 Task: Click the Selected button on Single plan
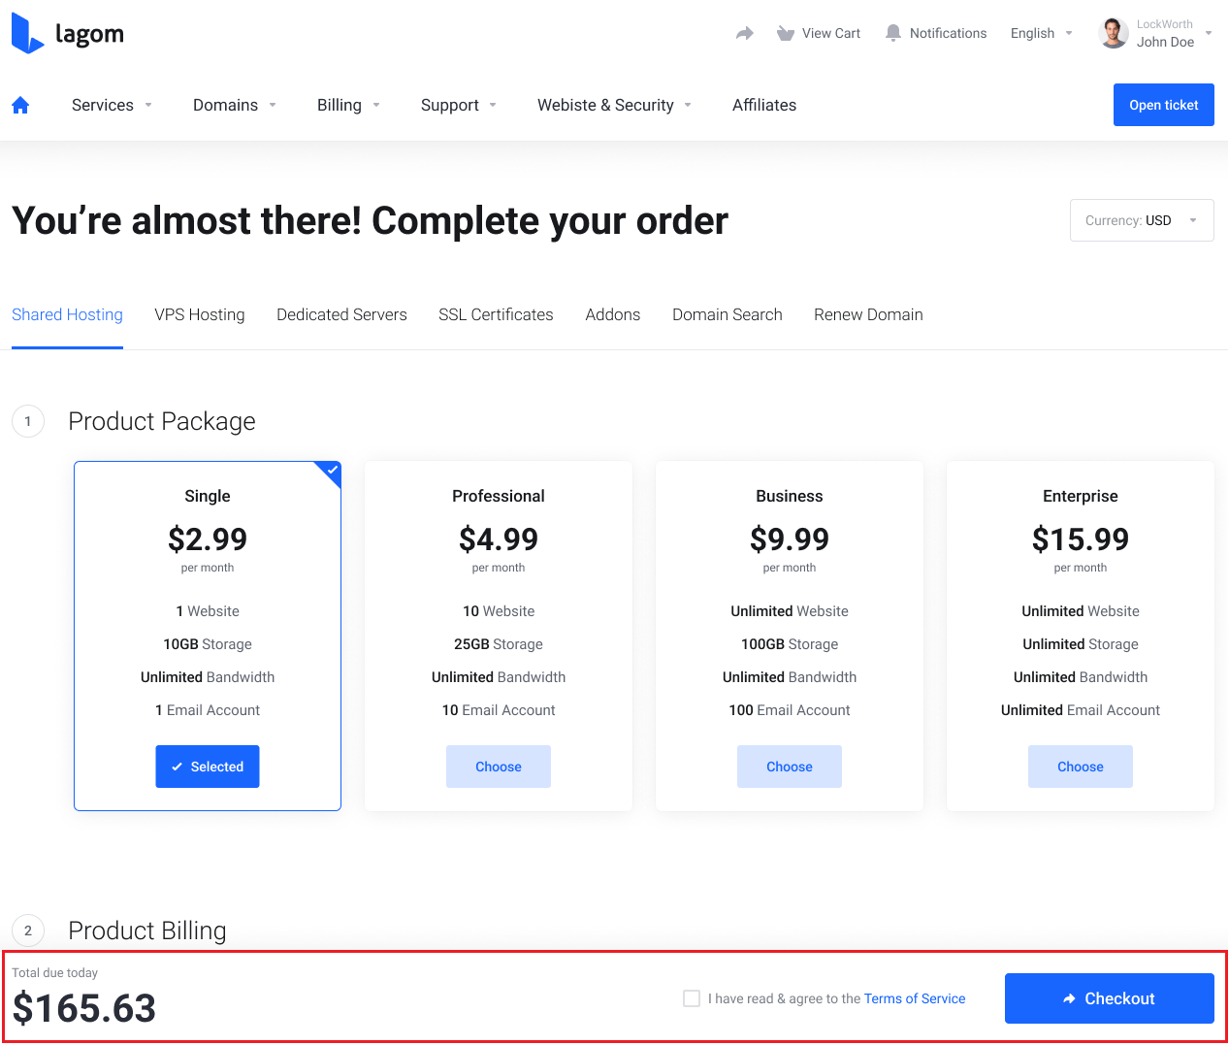coord(208,767)
